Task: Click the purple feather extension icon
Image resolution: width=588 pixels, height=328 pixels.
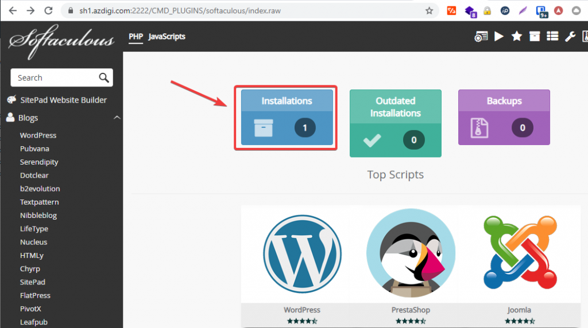Action: coord(523,10)
